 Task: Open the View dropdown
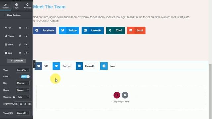(23, 70)
